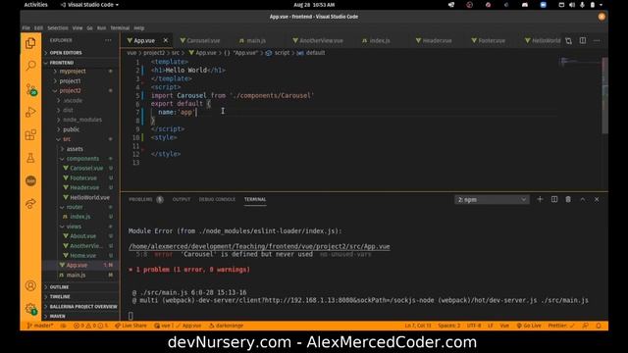This screenshot has width=628, height=353.
Task: Close the terminal panel
Action: [597, 199]
